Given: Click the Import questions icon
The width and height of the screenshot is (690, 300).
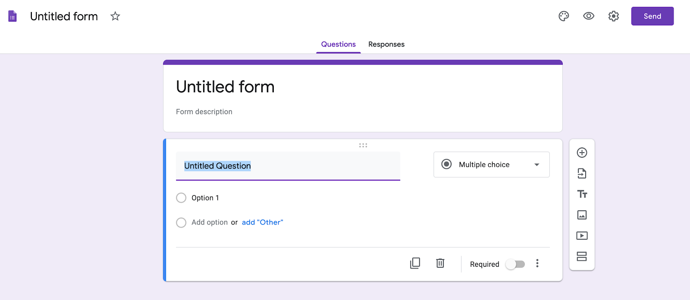Looking at the screenshot, I should pos(582,173).
